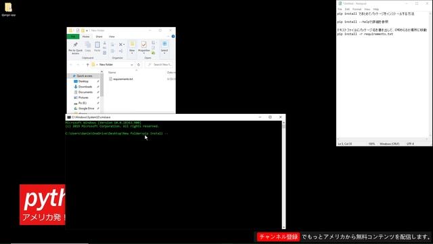The height and width of the screenshot is (244, 433).
Task: Open Quick access in Explorer sidebar
Action: point(83,75)
